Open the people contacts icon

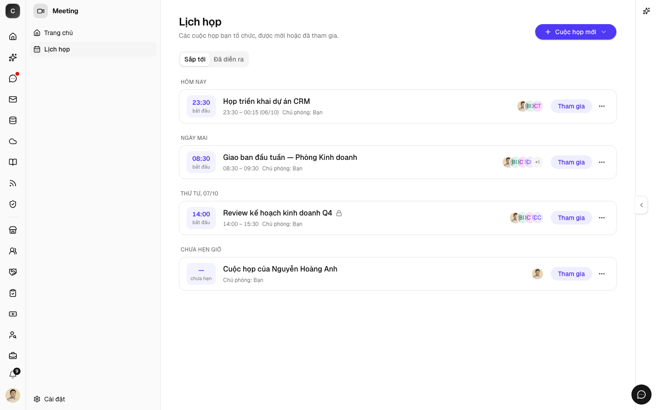(13, 251)
